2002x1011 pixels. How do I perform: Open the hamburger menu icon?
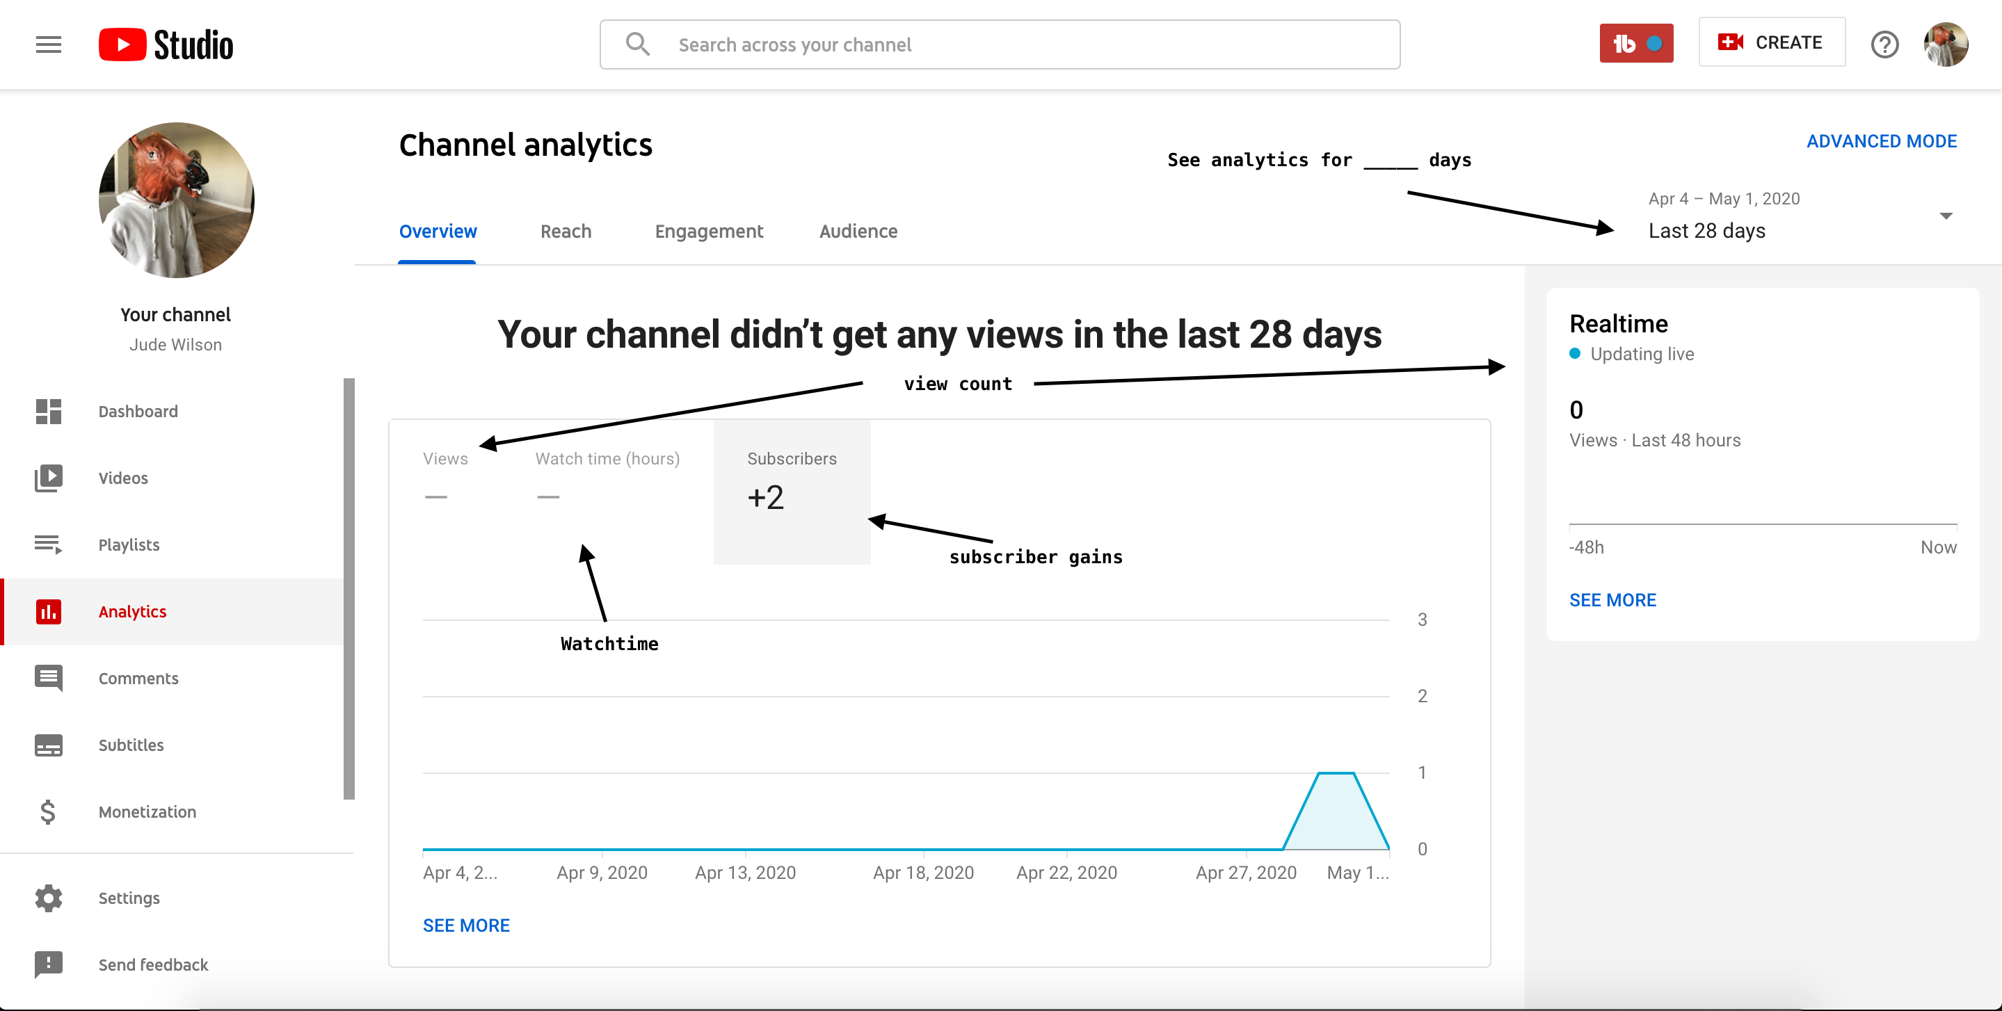[x=48, y=45]
